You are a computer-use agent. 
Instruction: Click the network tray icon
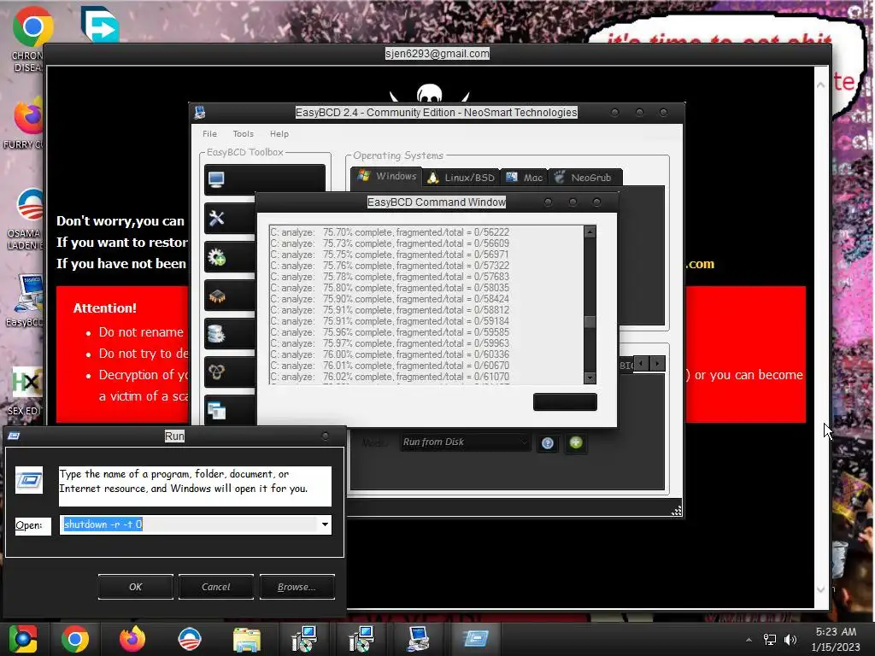[x=770, y=640]
